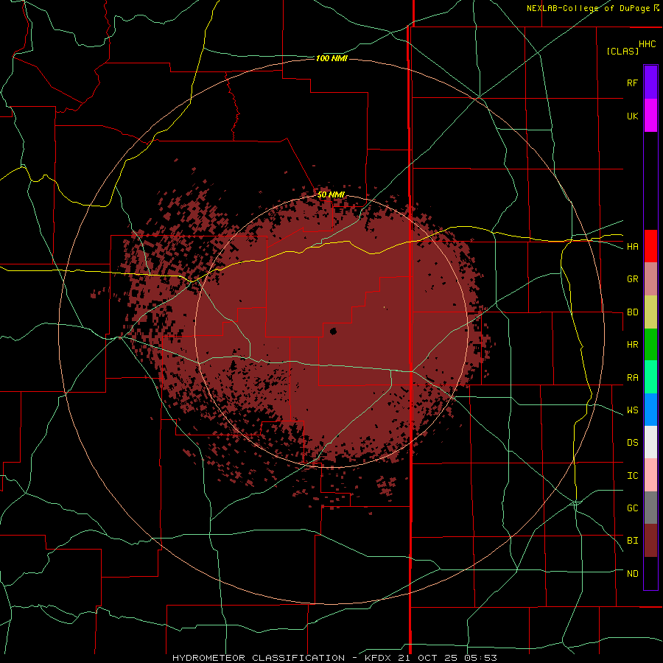Image resolution: width=663 pixels, height=663 pixels.
Task: Click the HYDROMETEOR CLASSIFICATION title text
Action: click(x=259, y=658)
